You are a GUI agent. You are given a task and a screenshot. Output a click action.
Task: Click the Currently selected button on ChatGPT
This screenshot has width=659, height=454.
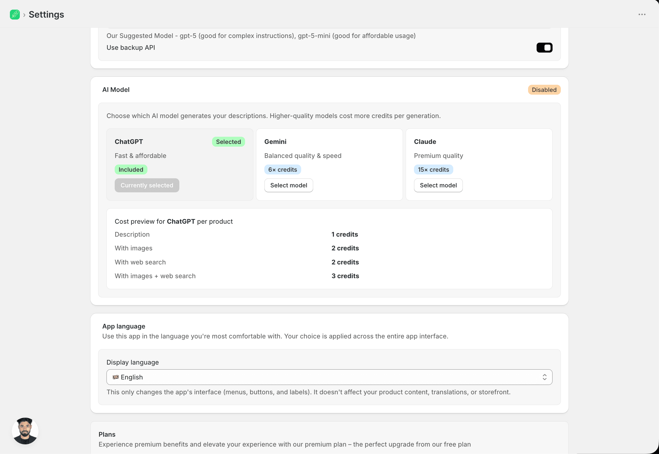pyautogui.click(x=147, y=185)
